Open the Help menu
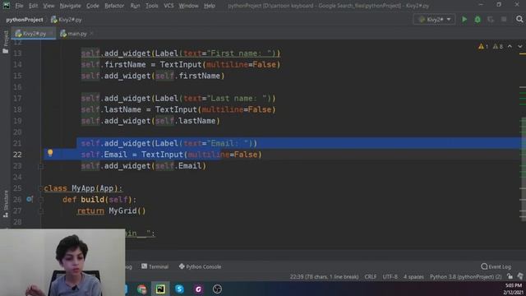 click(x=210, y=6)
